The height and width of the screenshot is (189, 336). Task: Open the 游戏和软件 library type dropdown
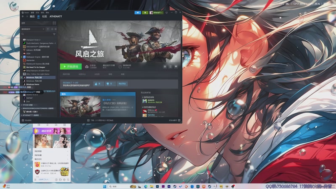[x=33, y=29]
